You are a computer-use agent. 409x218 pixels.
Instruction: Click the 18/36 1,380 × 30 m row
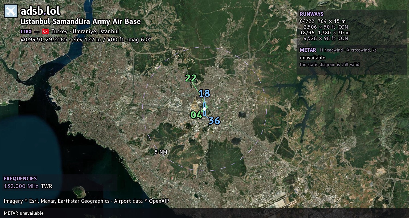[324, 33]
